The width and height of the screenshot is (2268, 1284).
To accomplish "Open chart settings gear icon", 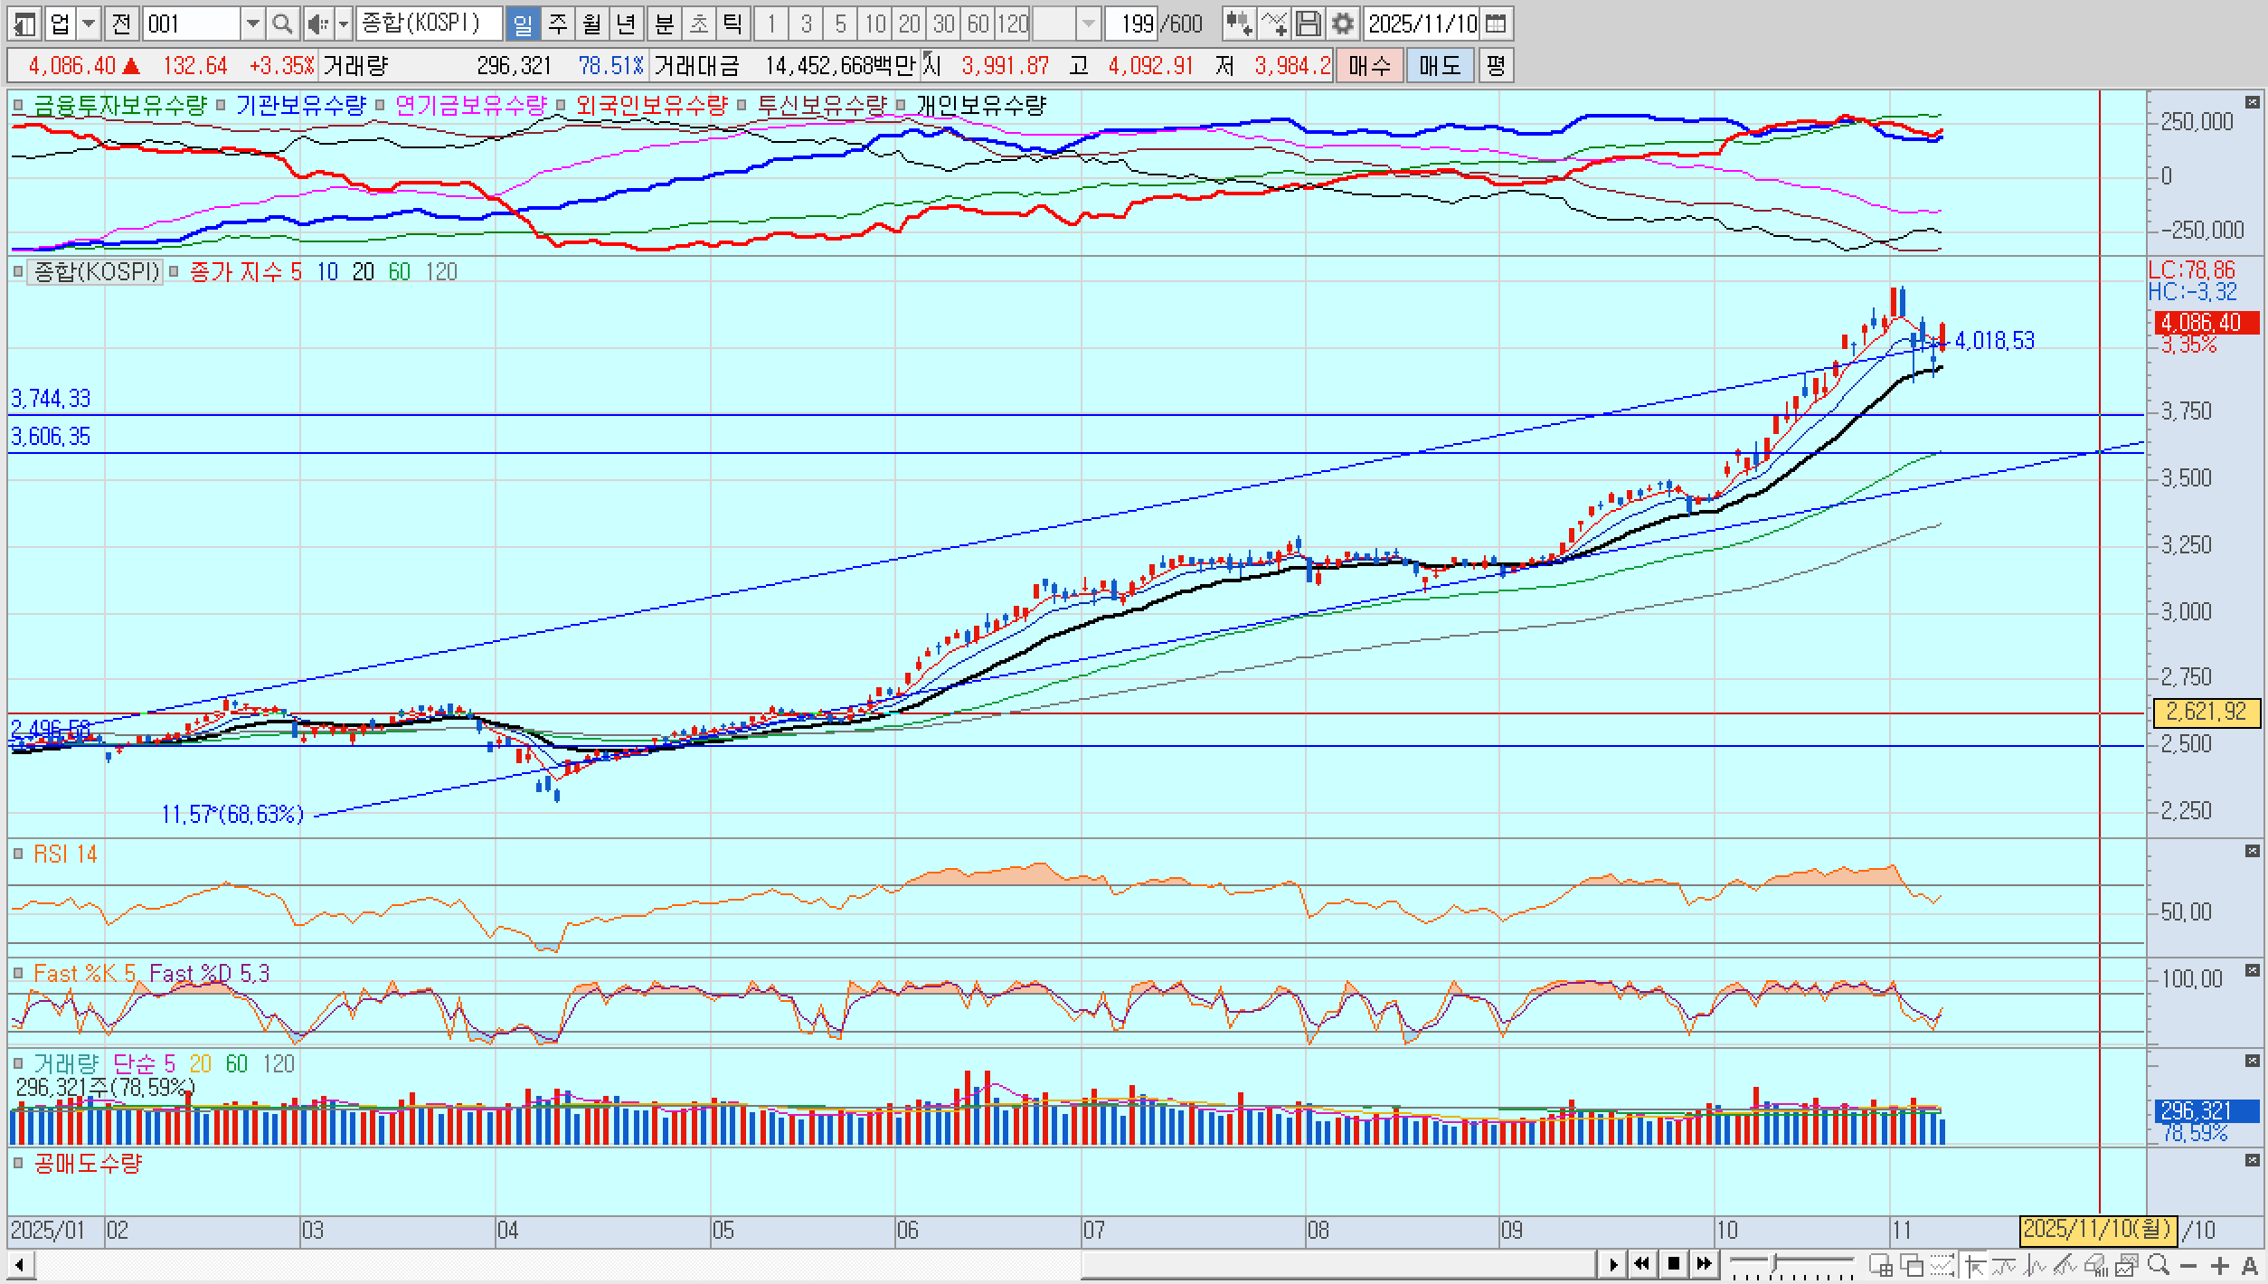I will 1343,24.
